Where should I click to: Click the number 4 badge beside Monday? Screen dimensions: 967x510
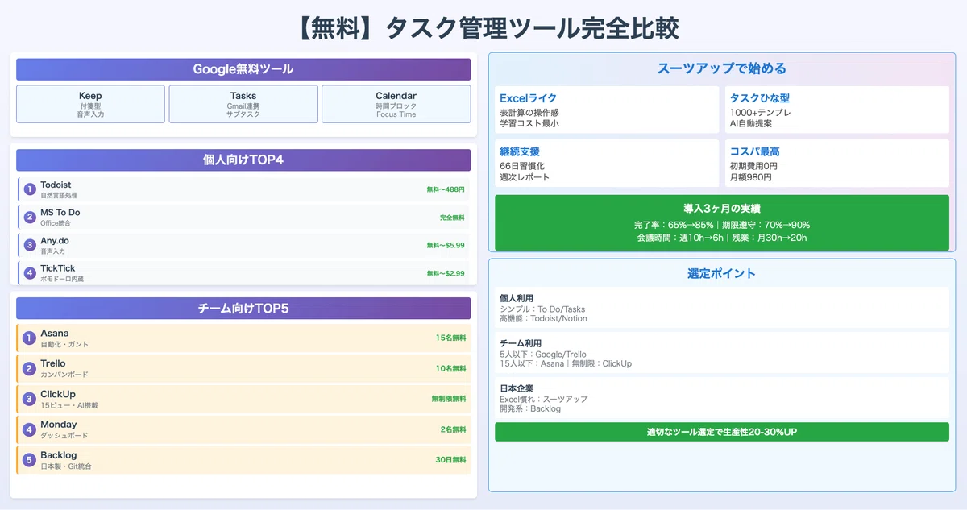click(x=30, y=429)
